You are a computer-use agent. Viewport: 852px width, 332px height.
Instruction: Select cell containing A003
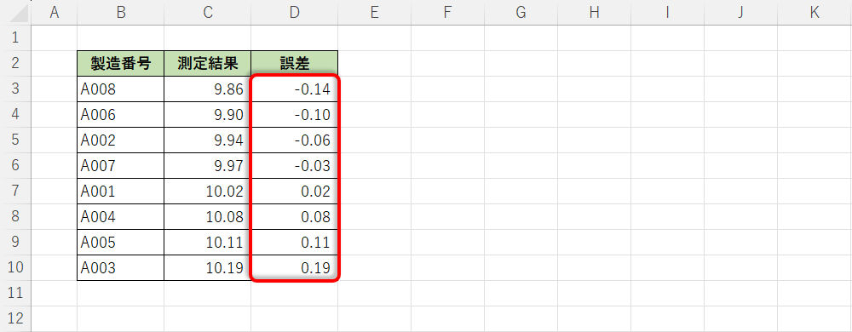121,267
